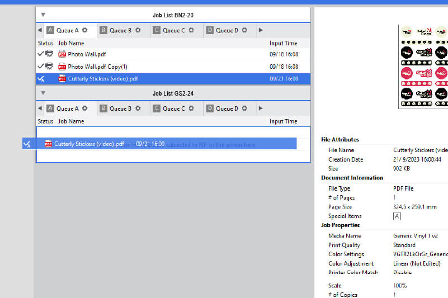Open Queue A settings gear in BN2-20
448x298 pixels.
(85, 30)
